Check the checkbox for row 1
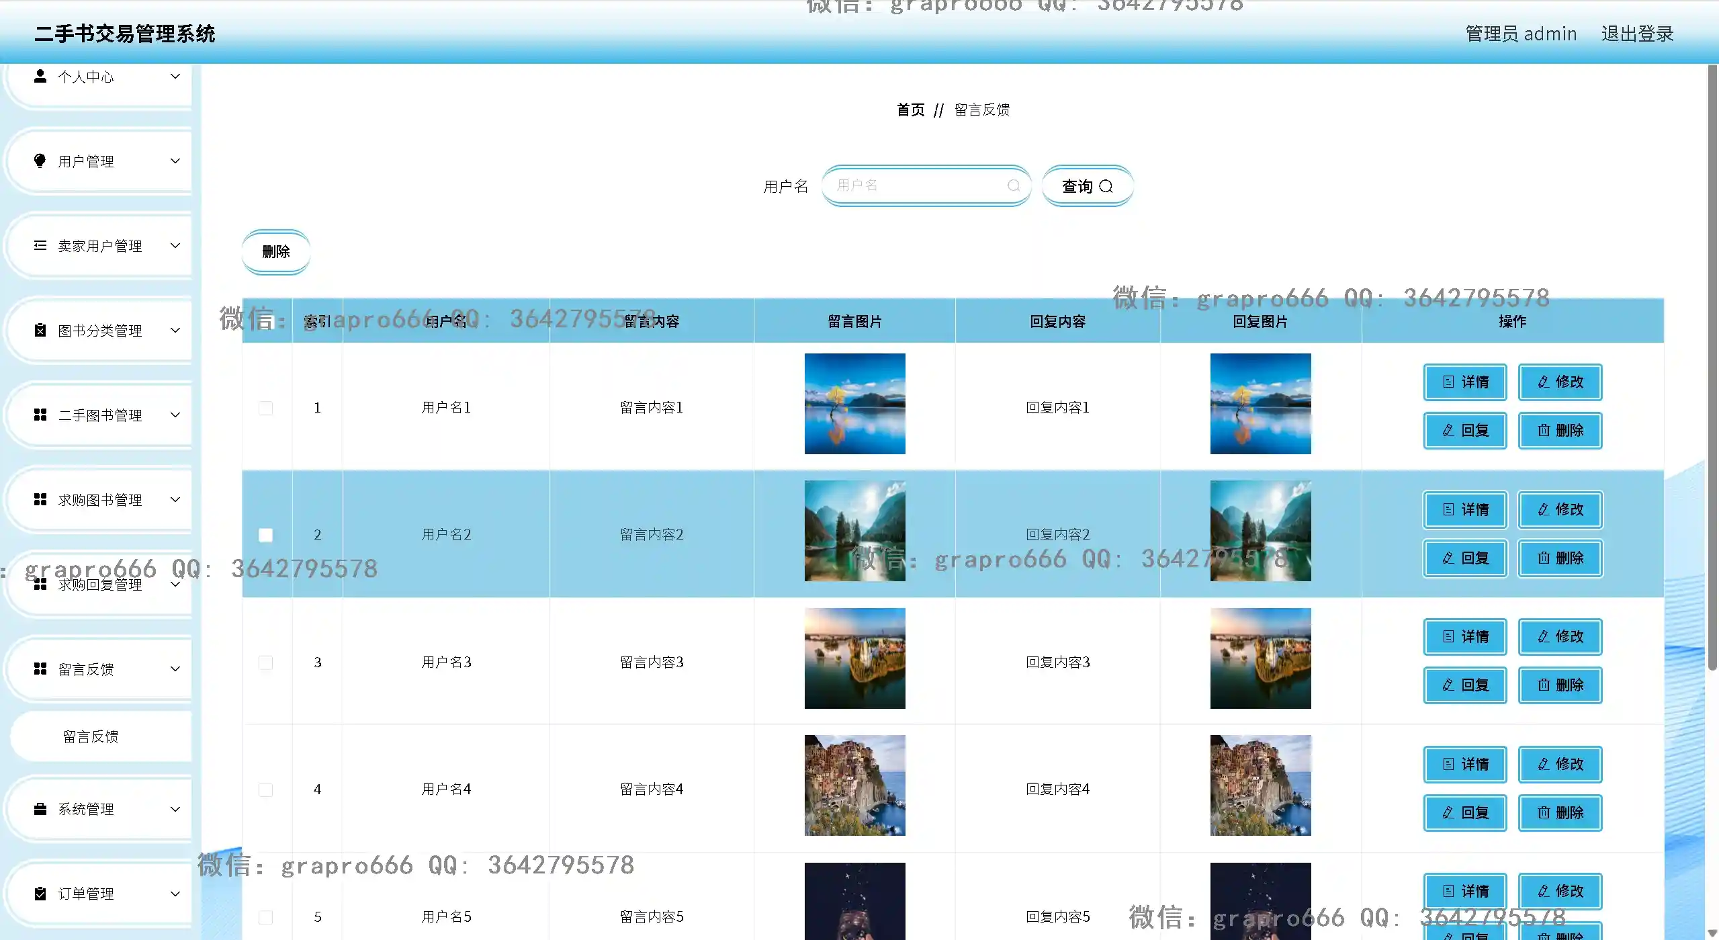 pos(266,408)
